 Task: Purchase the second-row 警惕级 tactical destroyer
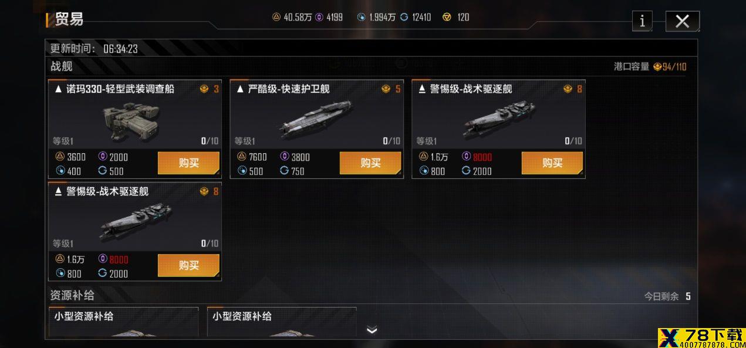point(188,266)
